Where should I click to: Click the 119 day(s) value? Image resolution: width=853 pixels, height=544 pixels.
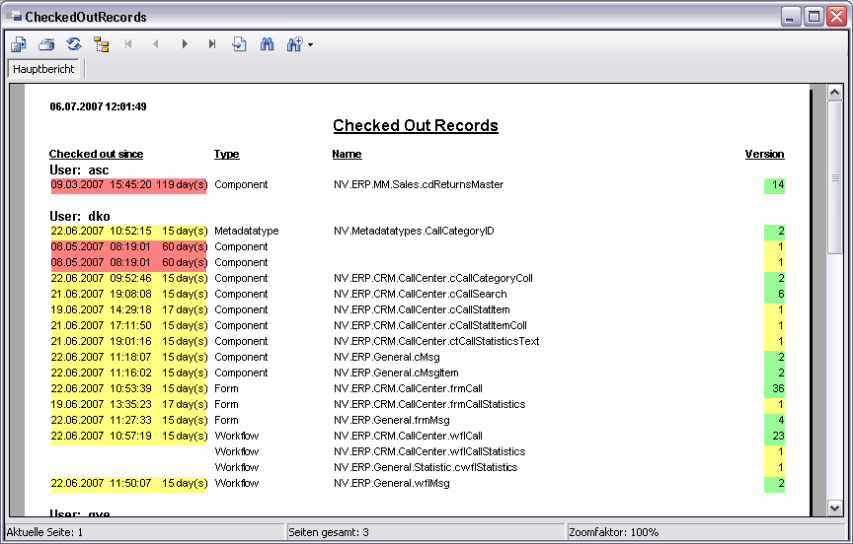pos(182,184)
